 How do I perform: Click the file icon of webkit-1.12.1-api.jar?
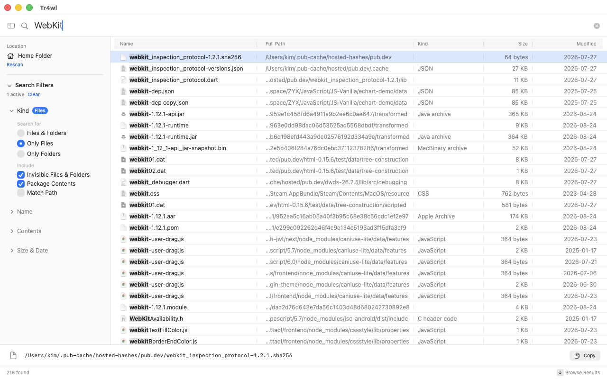click(123, 114)
